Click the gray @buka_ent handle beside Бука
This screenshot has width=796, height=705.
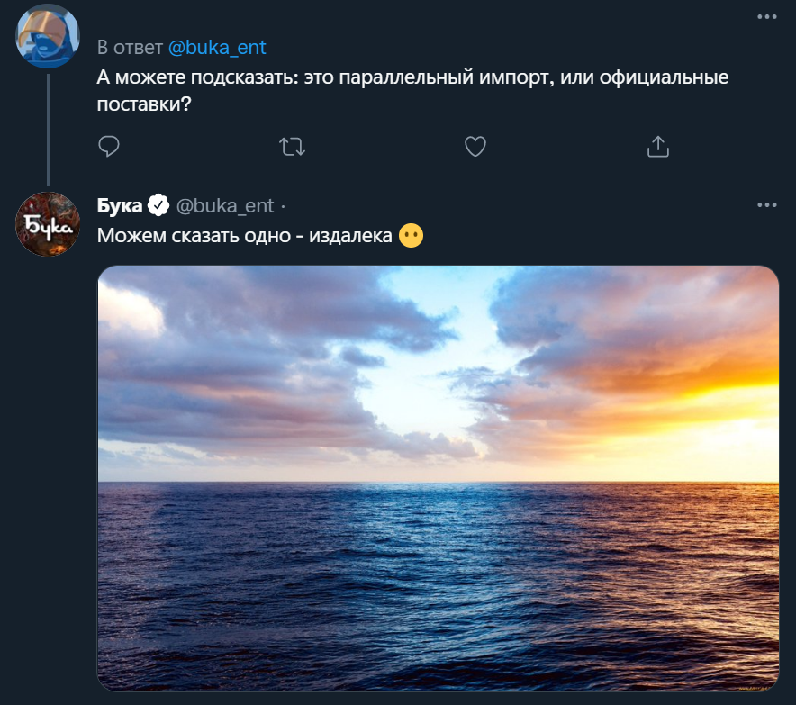click(x=224, y=205)
